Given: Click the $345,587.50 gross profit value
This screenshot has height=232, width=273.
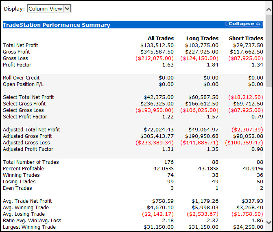Looking at the screenshot, I should pos(157,52).
